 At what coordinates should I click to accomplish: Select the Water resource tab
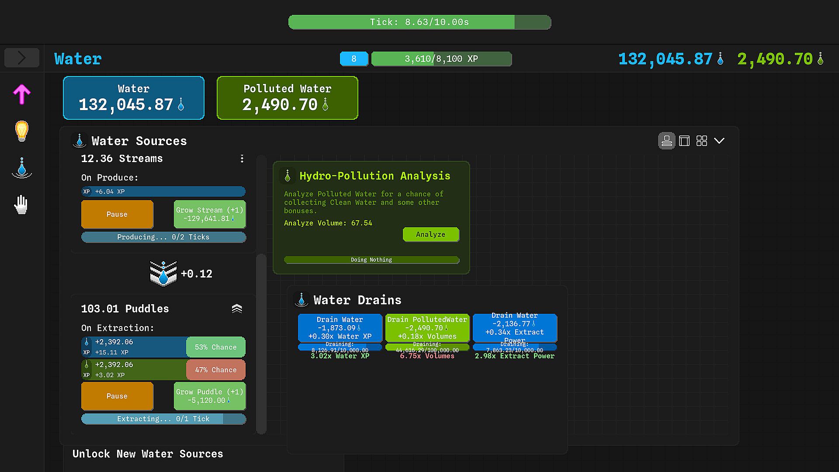tap(134, 97)
